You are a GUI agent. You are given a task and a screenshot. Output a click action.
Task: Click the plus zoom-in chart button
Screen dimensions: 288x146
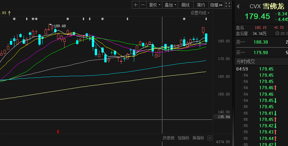tap(136, 5)
